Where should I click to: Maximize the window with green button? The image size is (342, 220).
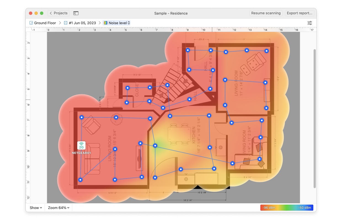click(42, 13)
